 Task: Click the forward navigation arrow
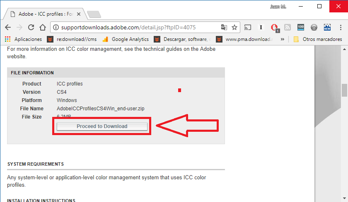[19, 27]
